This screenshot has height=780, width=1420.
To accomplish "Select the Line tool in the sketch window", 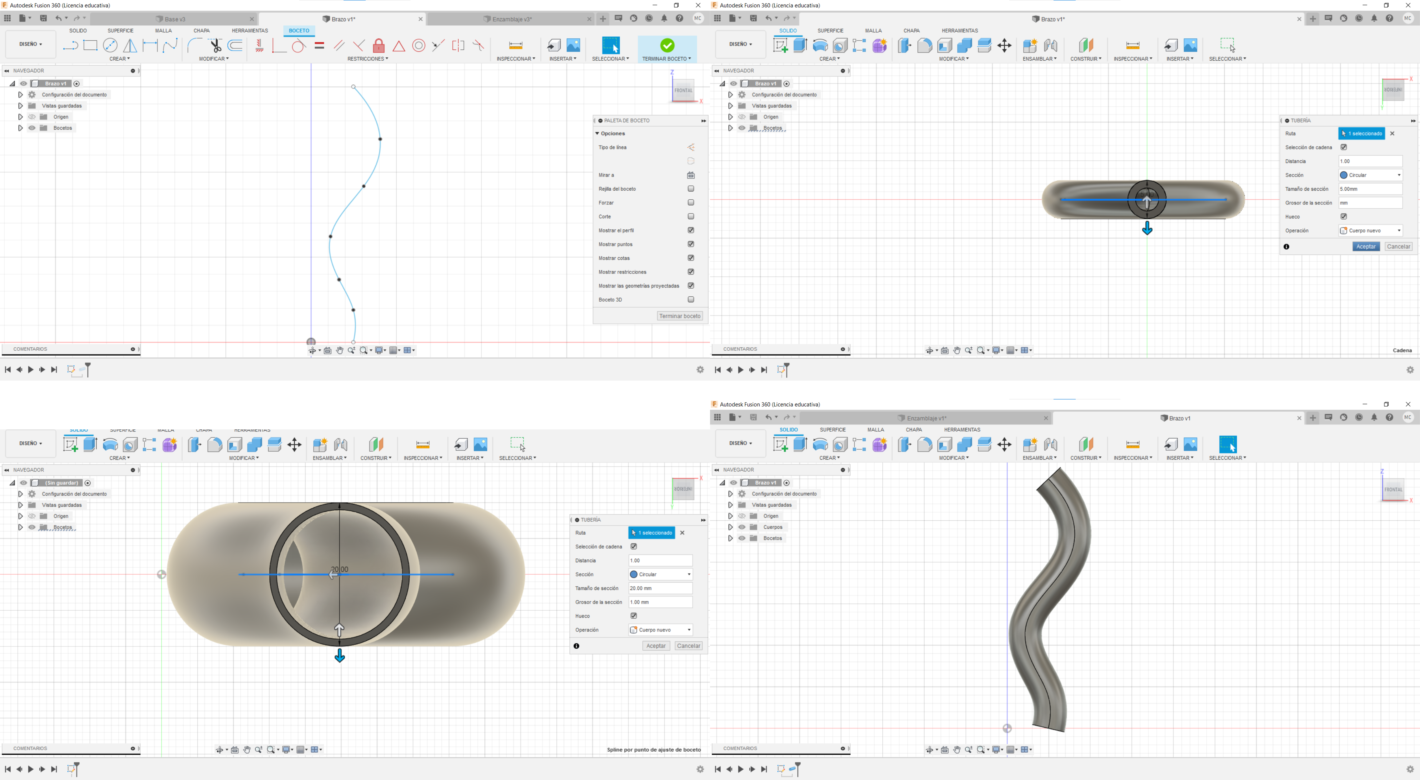I will point(70,46).
